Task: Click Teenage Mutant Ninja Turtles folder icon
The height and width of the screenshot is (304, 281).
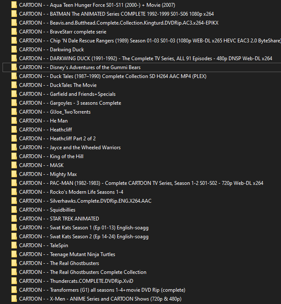Action: pyautogui.click(x=14, y=254)
